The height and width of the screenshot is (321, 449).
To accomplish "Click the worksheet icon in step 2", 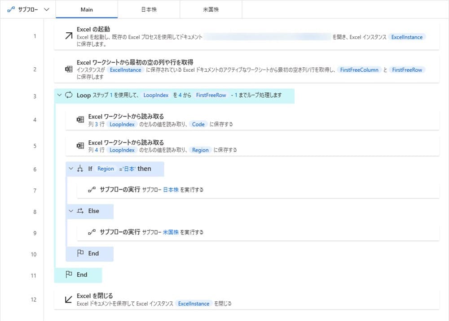I will [x=69, y=69].
